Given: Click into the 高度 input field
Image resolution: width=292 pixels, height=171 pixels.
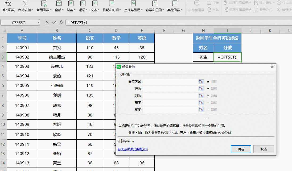Looking at the screenshot, I should pyautogui.click(x=171, y=103).
